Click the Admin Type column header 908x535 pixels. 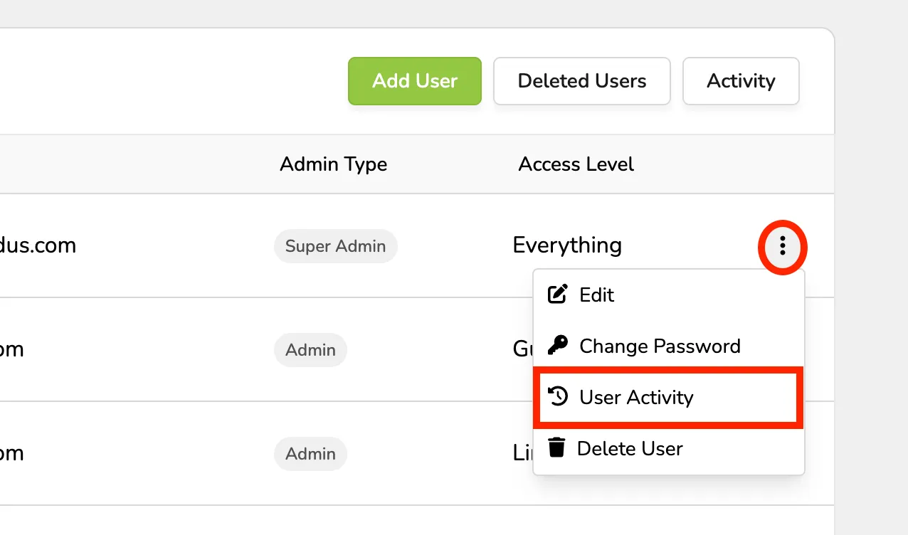click(334, 164)
